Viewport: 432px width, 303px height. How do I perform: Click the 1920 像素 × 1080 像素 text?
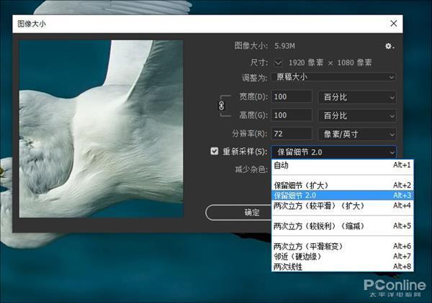click(330, 63)
